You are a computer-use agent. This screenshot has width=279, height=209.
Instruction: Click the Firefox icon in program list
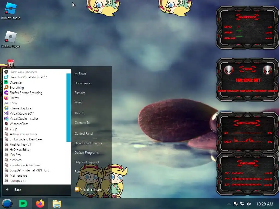click(x=6, y=98)
